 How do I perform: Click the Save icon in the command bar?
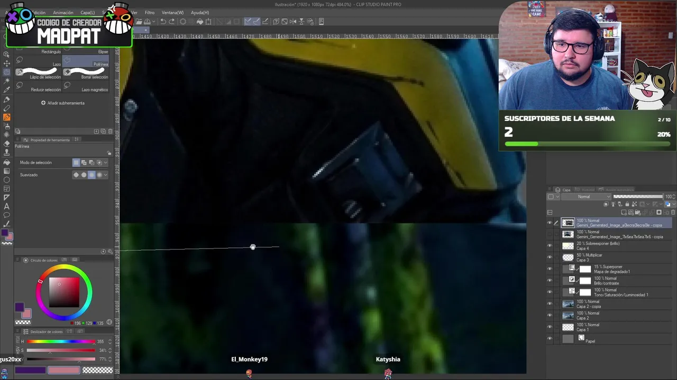click(x=148, y=22)
